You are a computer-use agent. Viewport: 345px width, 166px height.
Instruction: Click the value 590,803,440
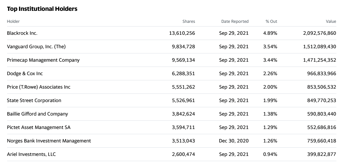point(321,114)
